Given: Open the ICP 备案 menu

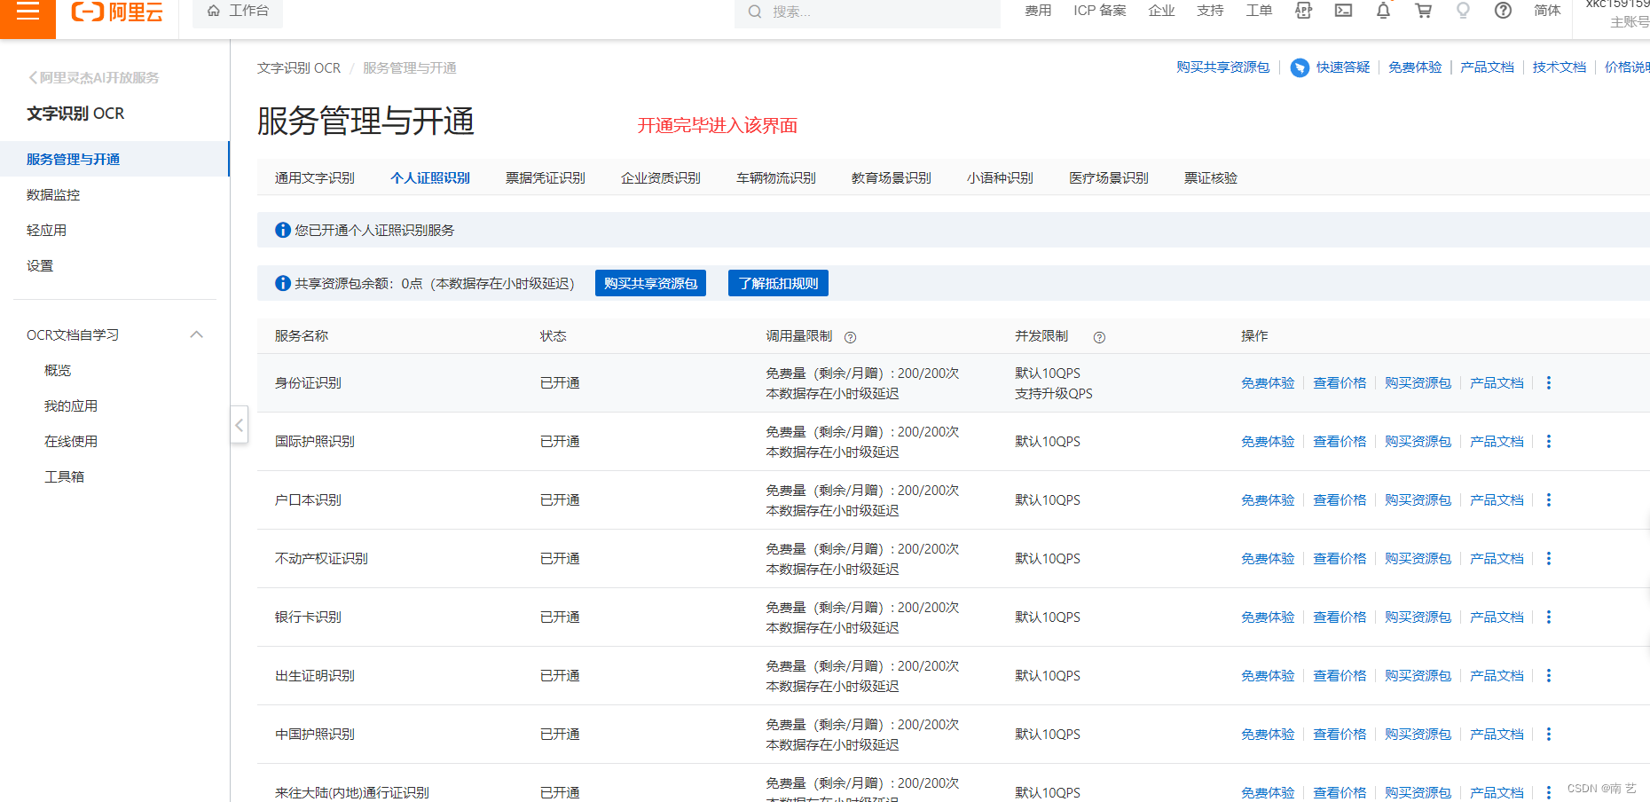Looking at the screenshot, I should (1100, 11).
